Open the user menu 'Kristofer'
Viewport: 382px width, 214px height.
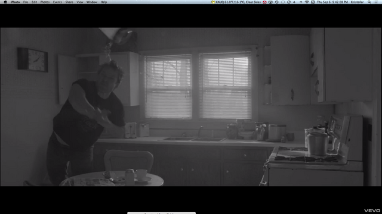coord(357,2)
